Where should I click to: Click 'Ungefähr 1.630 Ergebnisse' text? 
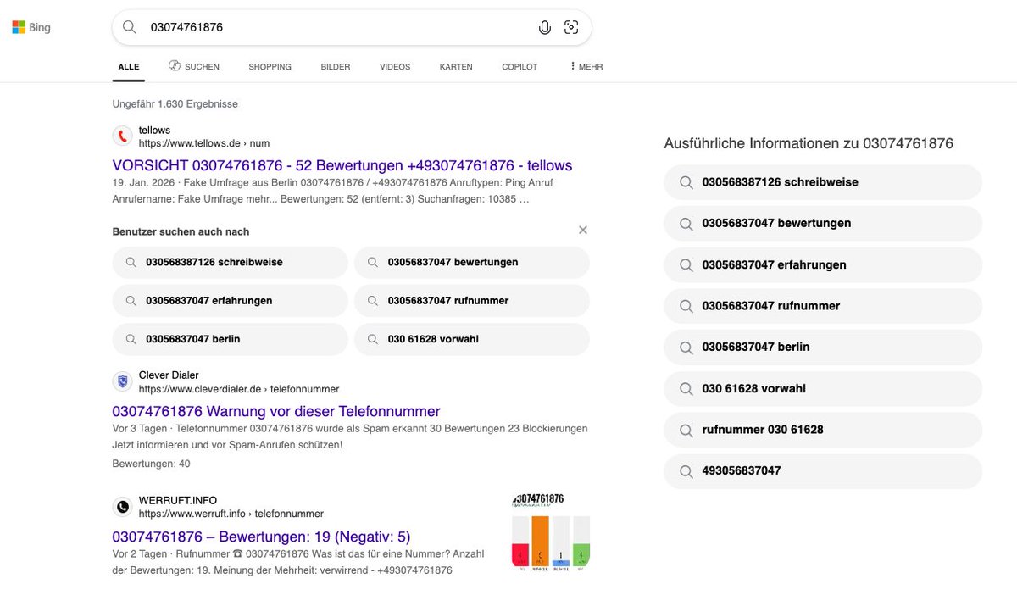[175, 104]
